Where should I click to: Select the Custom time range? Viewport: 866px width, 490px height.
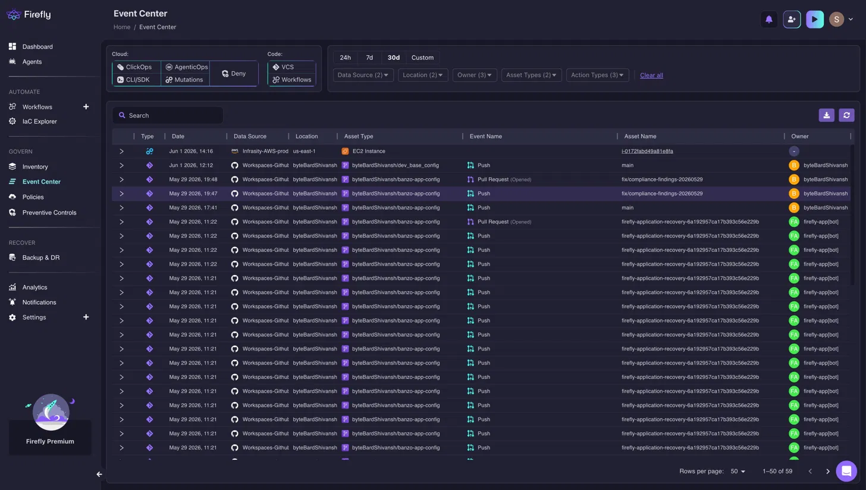pos(422,58)
